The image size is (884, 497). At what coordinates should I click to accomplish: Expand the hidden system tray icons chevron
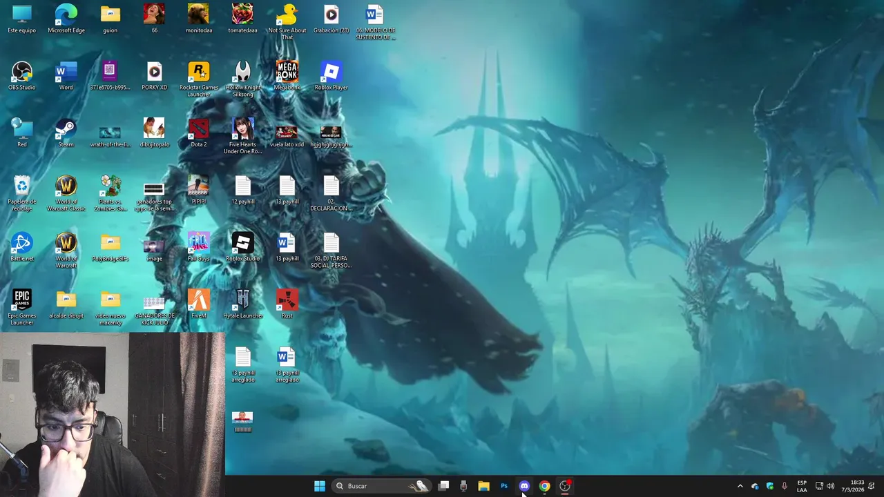740,486
